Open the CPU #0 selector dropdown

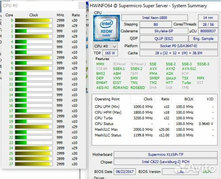(105, 46)
